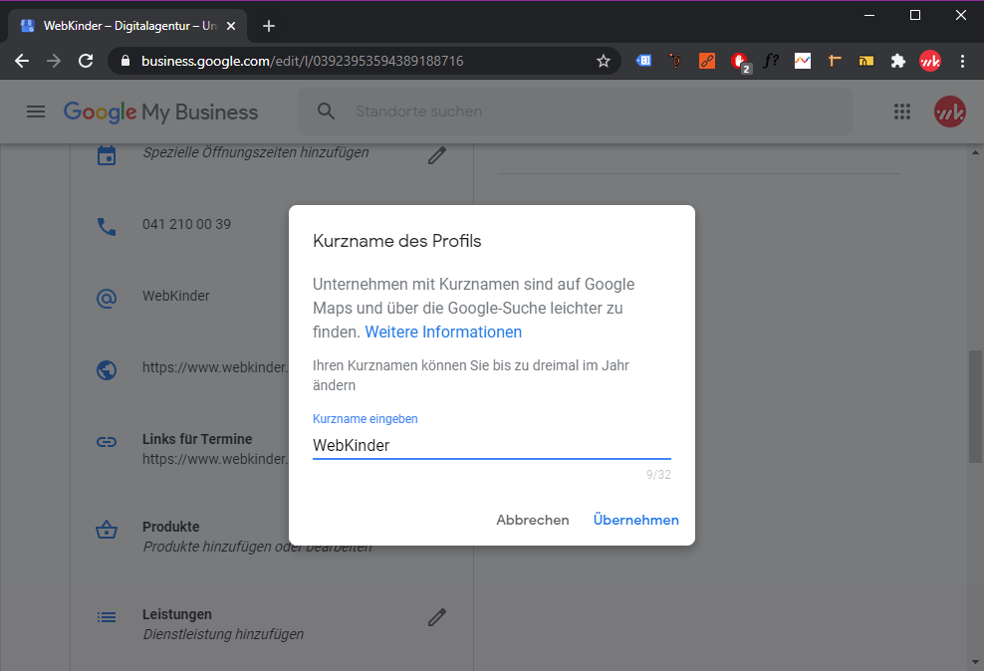
Task: Open the hamburger main menu
Action: pos(36,112)
